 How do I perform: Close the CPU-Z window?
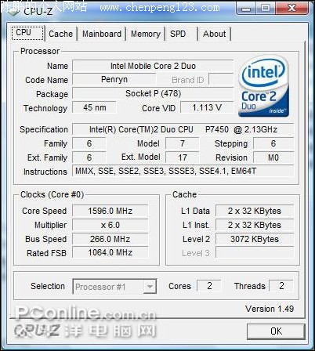(291, 9)
